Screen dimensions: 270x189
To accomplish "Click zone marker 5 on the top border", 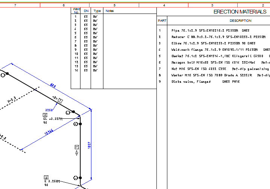I will (114, 5).
